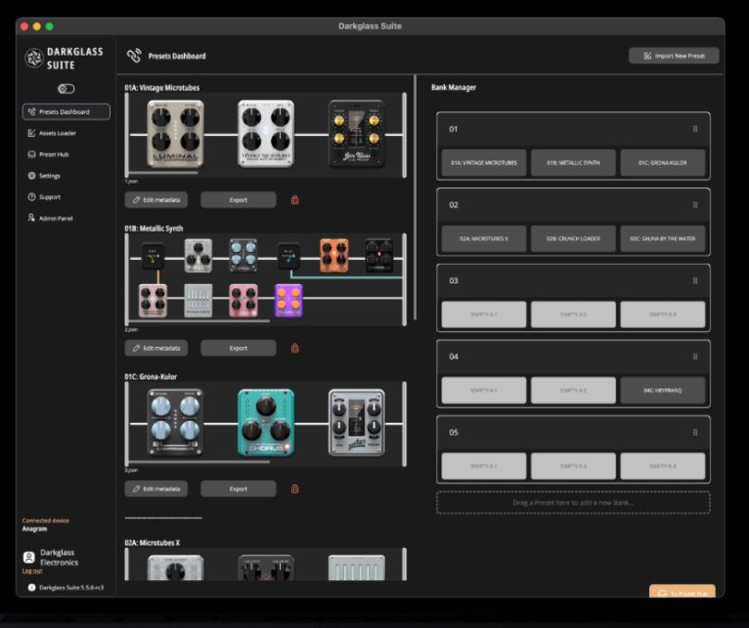Viewport: 749px width, 628px height.
Task: Select the black compressor pedal in Grona-Kulor
Action: pyautogui.click(x=175, y=423)
